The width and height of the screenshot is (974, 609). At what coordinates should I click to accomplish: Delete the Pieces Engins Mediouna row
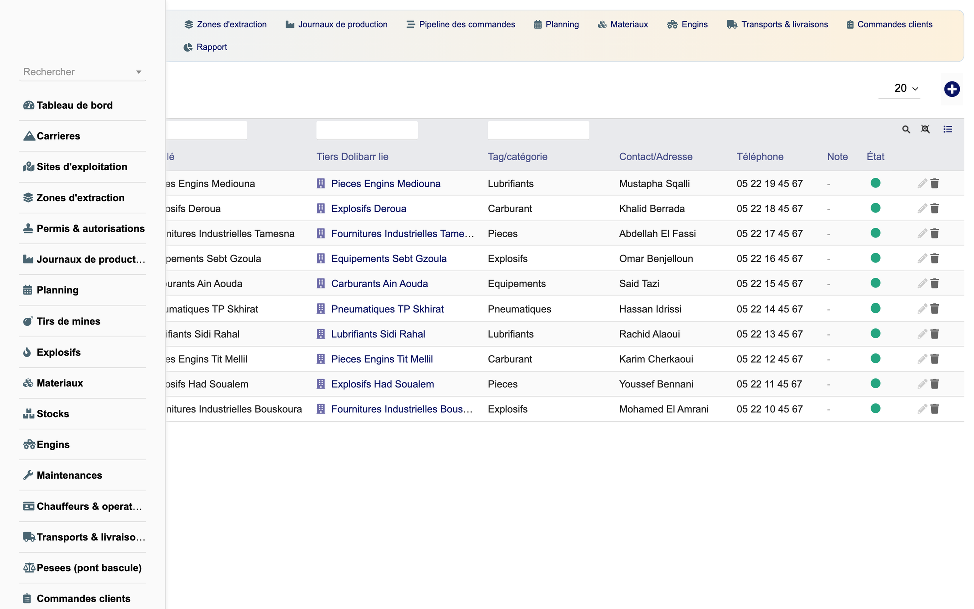pyautogui.click(x=935, y=184)
